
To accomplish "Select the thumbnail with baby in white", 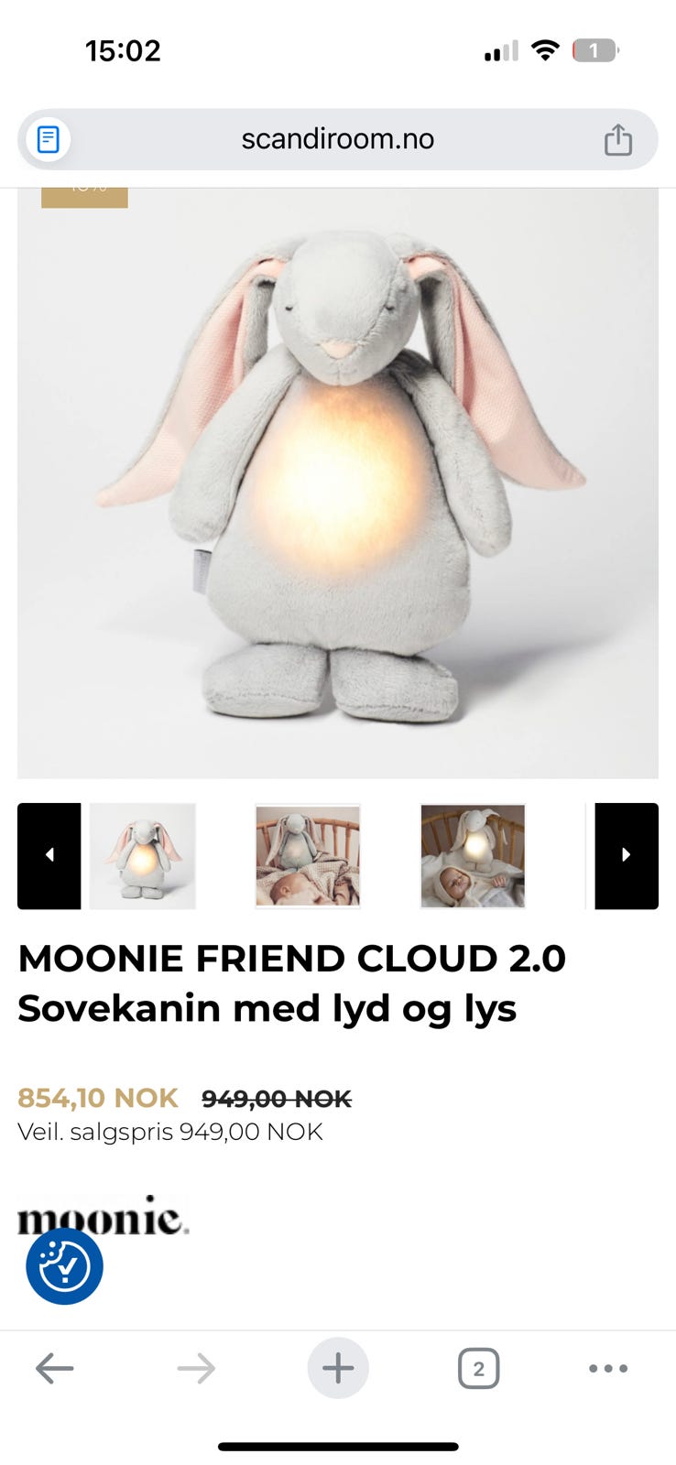I will tap(473, 855).
